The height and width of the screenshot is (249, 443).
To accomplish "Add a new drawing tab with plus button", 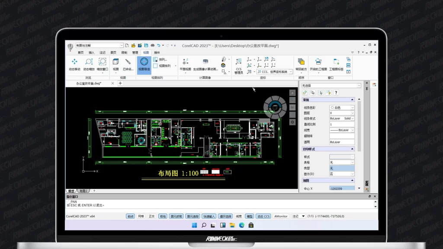I will (x=120, y=83).
